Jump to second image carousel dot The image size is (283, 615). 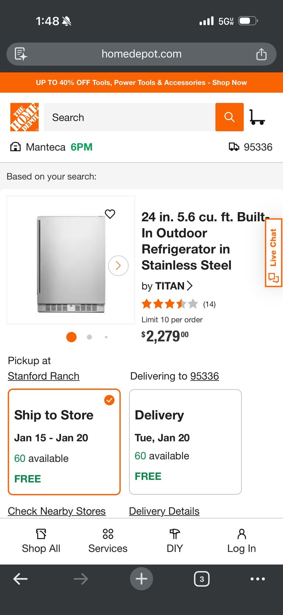point(89,337)
